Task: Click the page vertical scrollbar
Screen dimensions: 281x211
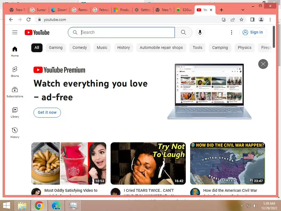Action: pos(274,37)
